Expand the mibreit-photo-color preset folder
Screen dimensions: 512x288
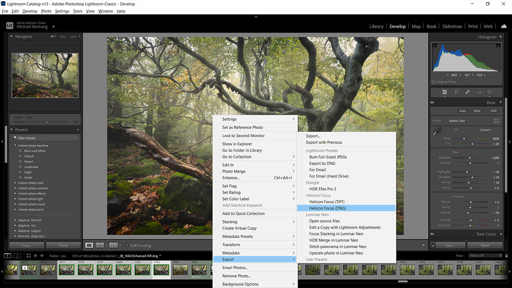16,183
